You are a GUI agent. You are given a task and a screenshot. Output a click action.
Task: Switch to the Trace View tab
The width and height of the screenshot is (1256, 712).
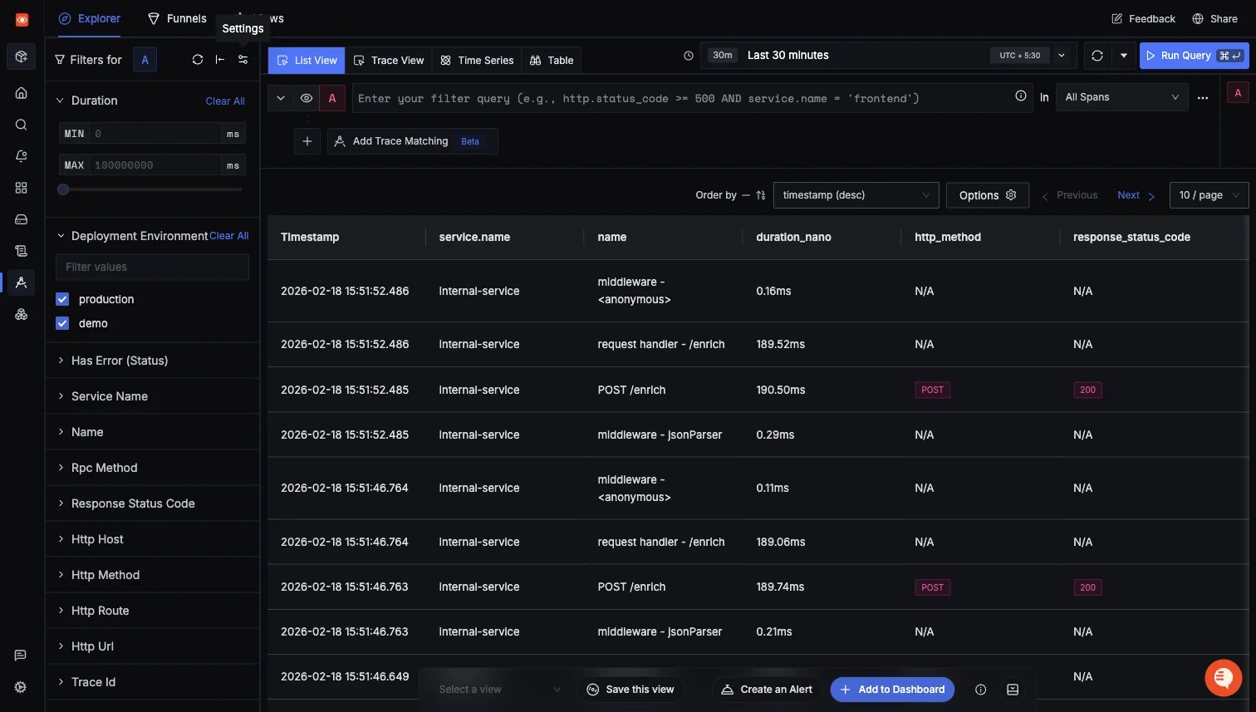tap(389, 60)
